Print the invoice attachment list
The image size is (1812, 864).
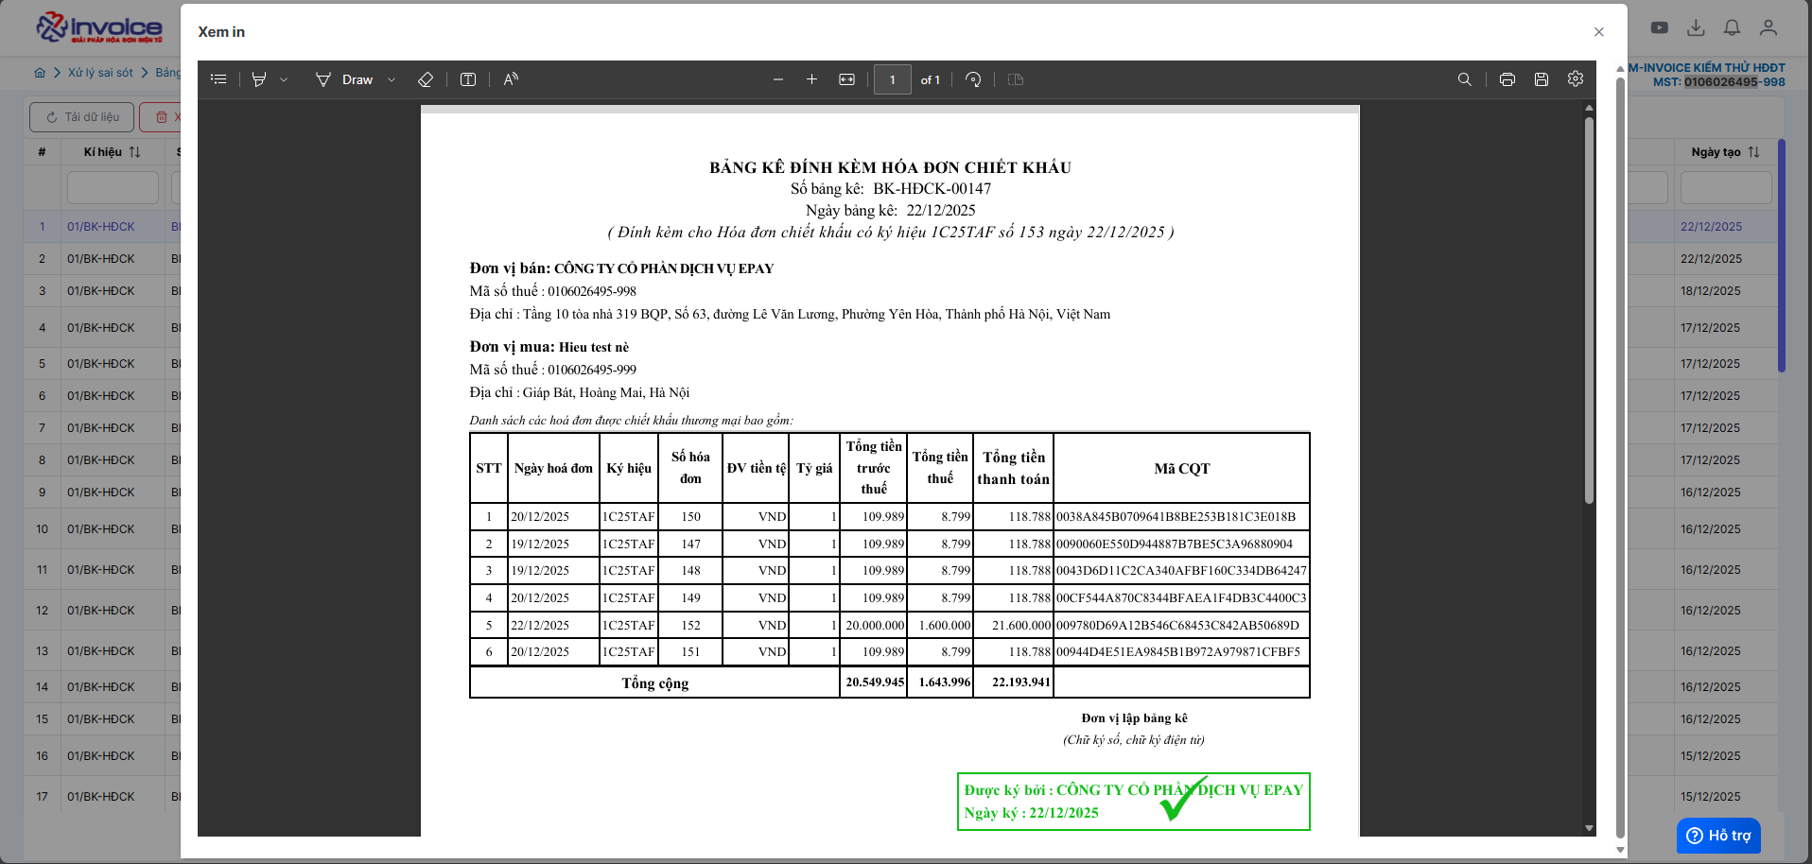(1507, 79)
